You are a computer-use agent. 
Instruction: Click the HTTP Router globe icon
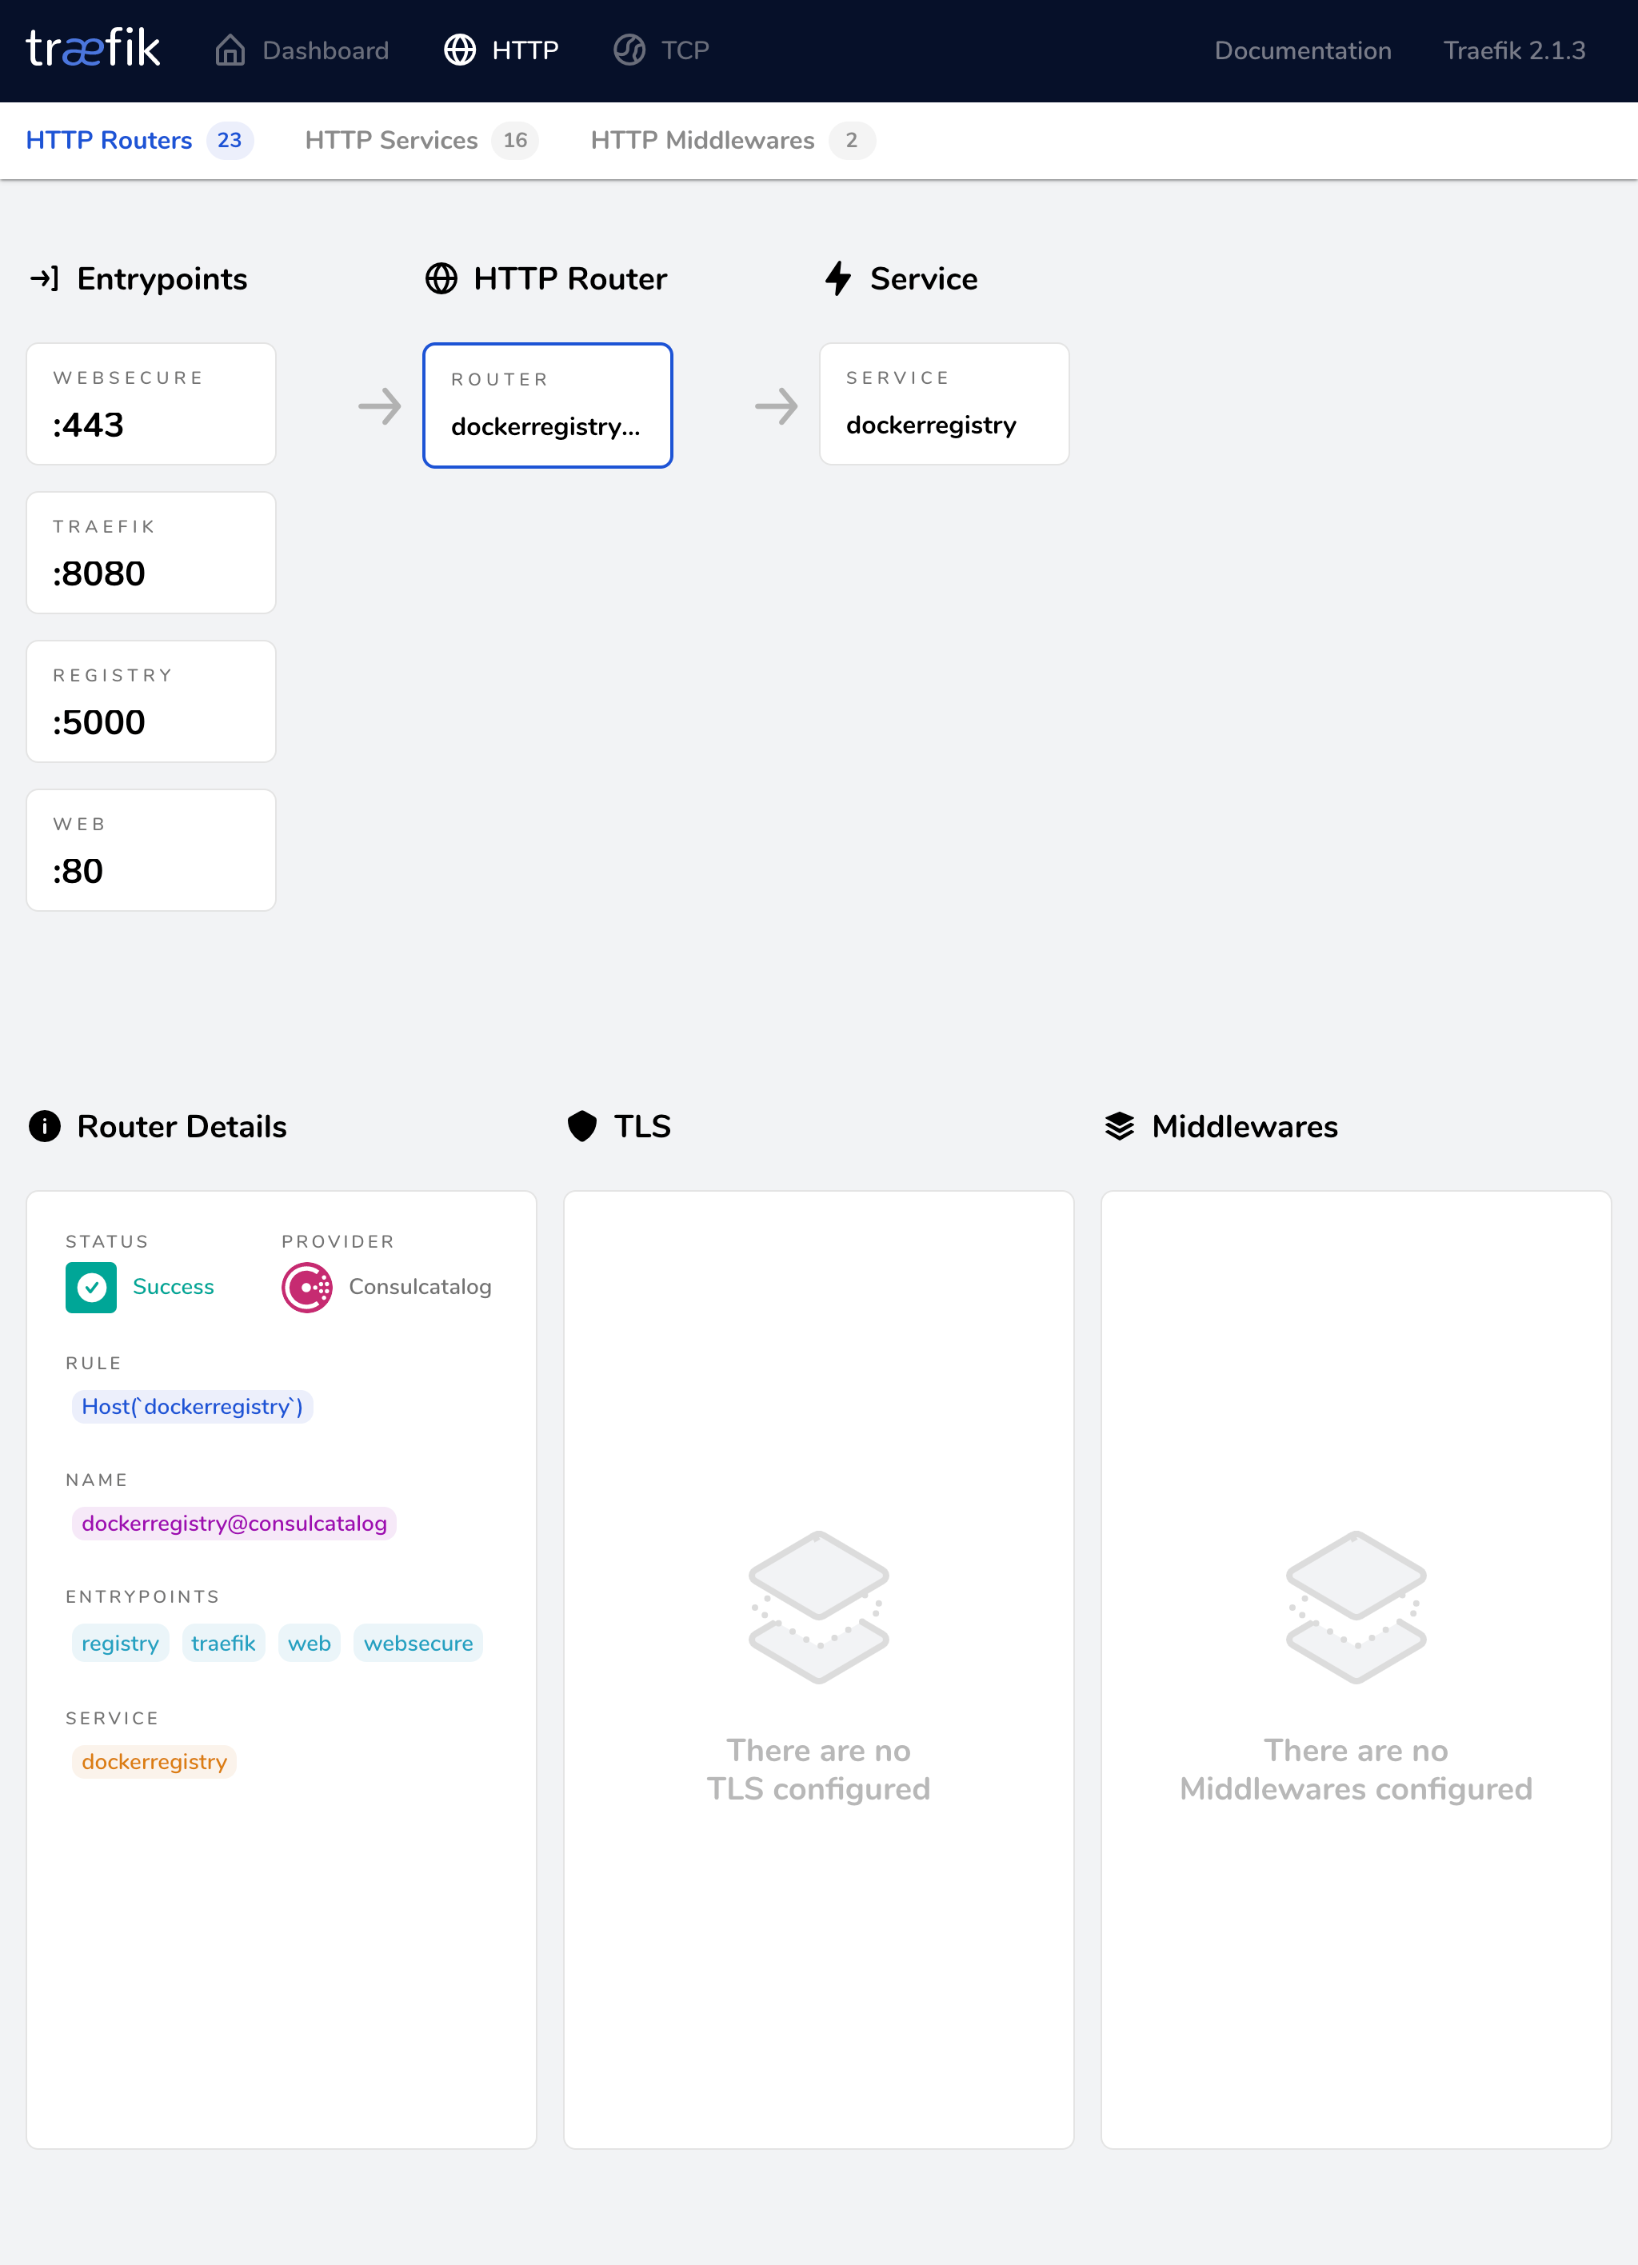441,278
